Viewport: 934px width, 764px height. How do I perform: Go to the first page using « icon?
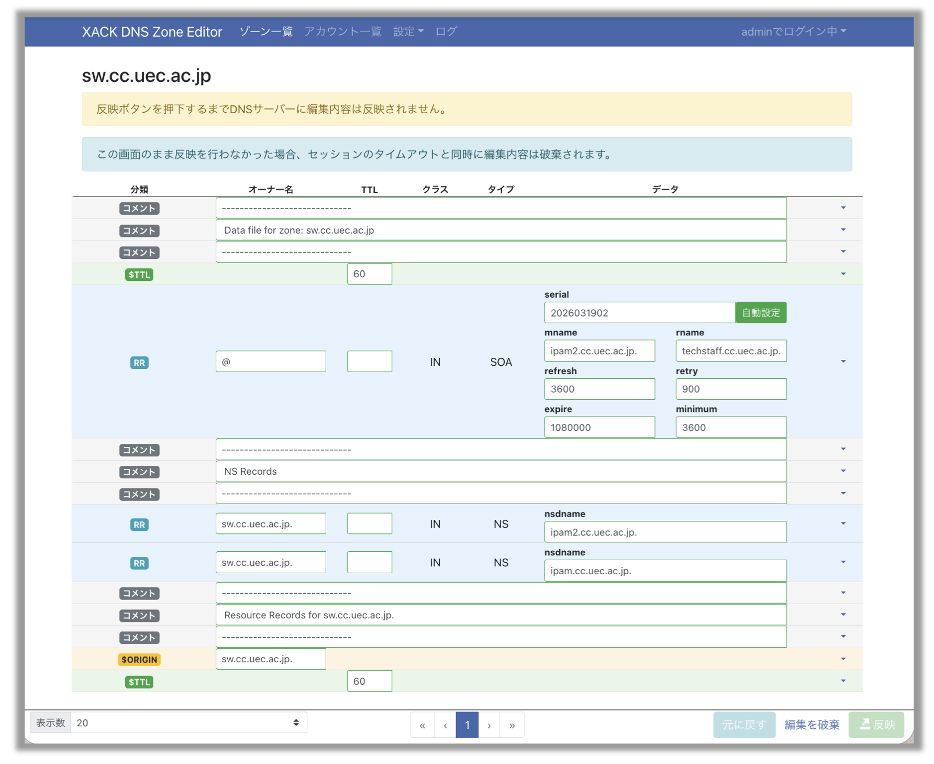422,725
